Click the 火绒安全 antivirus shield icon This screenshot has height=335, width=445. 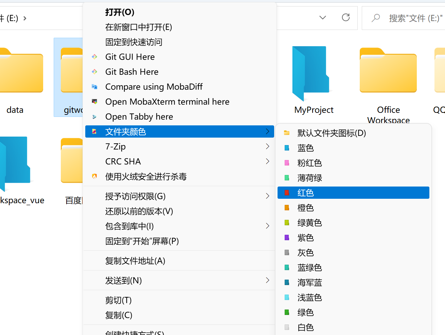click(x=94, y=176)
